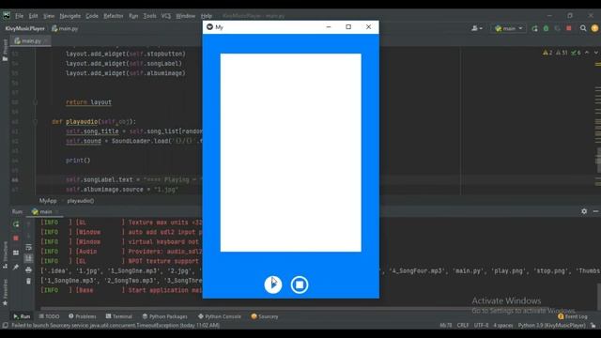601x338 pixels.
Task: Click the white album image area in the My window
Action: (x=290, y=152)
